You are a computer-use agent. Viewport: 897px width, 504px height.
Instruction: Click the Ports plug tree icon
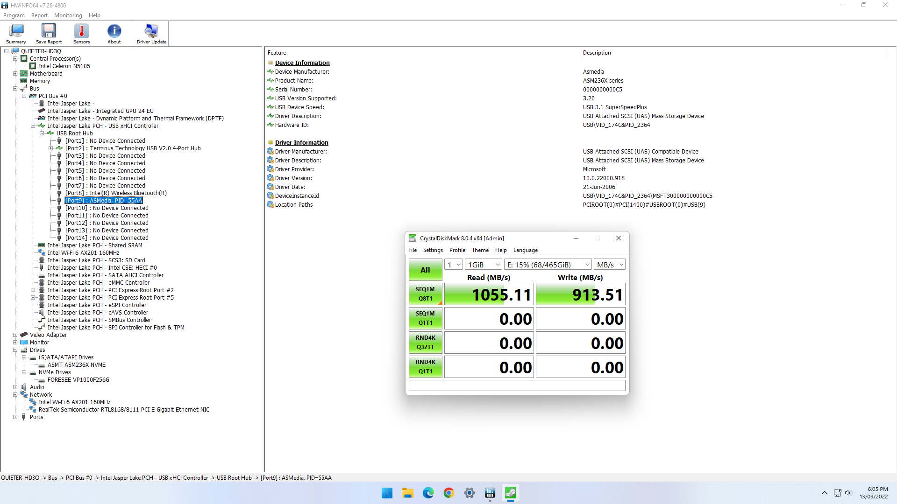(x=24, y=417)
